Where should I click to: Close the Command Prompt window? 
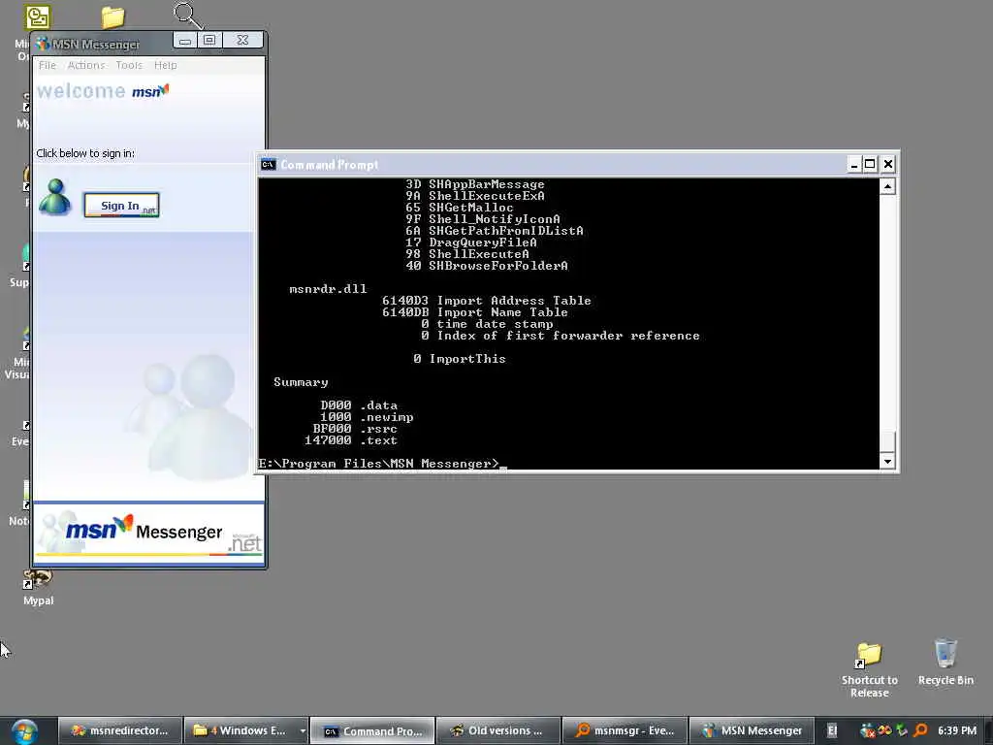[888, 164]
